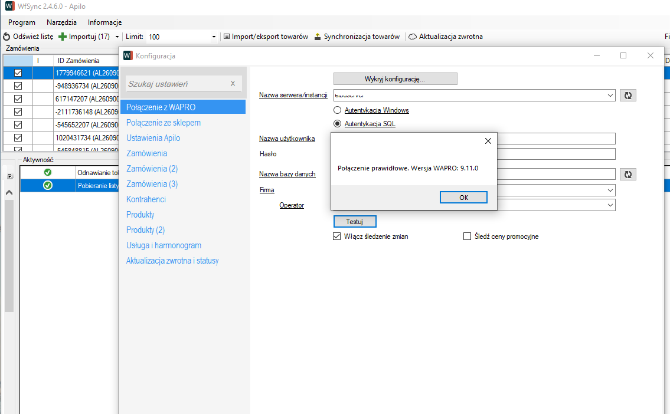This screenshot has height=414, width=670.
Task: Open Zamówienia settings page
Action: click(x=146, y=154)
